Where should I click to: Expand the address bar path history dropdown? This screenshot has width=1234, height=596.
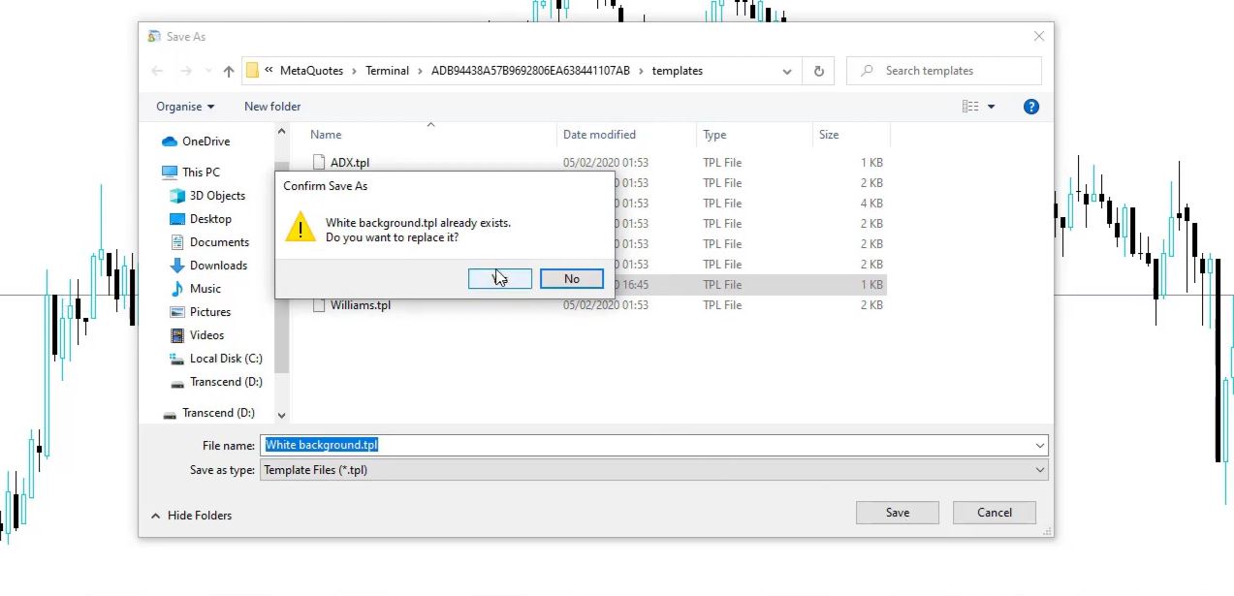coord(787,71)
